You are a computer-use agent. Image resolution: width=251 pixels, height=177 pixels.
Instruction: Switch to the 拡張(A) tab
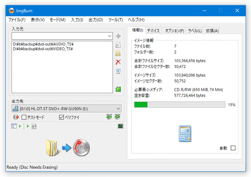[212, 31]
